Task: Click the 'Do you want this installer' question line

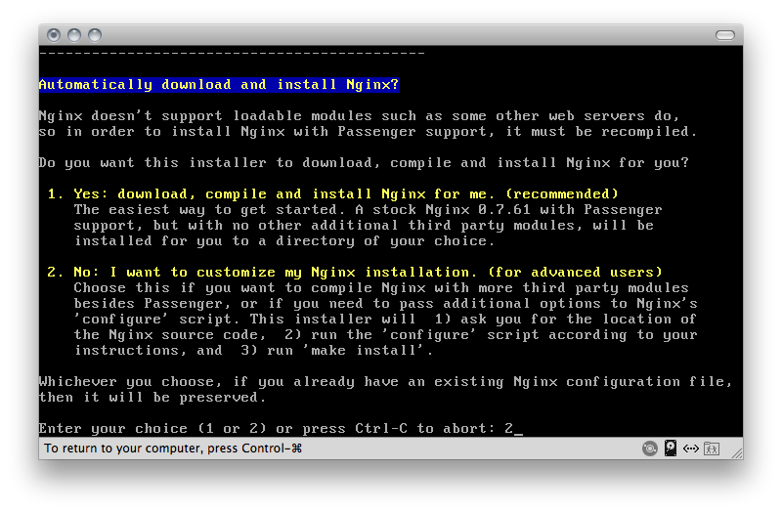Action: [364, 163]
